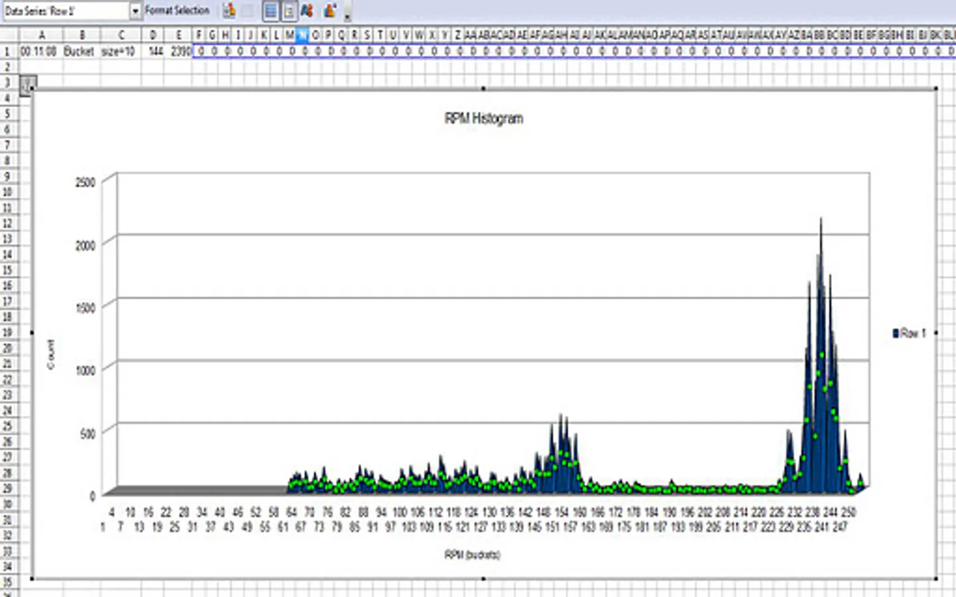The width and height of the screenshot is (956, 597).
Task: Toggle horizontal grid lines on/off
Action: coord(270,11)
